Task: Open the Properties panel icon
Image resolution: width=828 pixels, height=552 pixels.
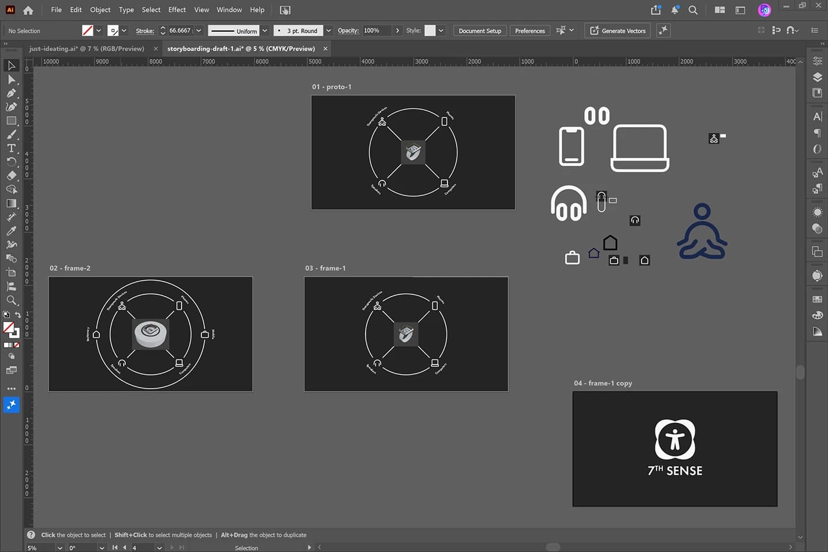Action: point(817,61)
